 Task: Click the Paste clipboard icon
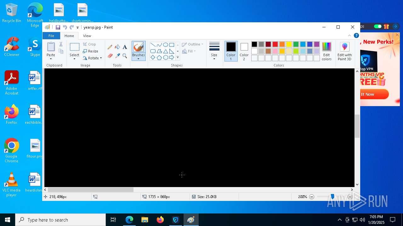51,47
